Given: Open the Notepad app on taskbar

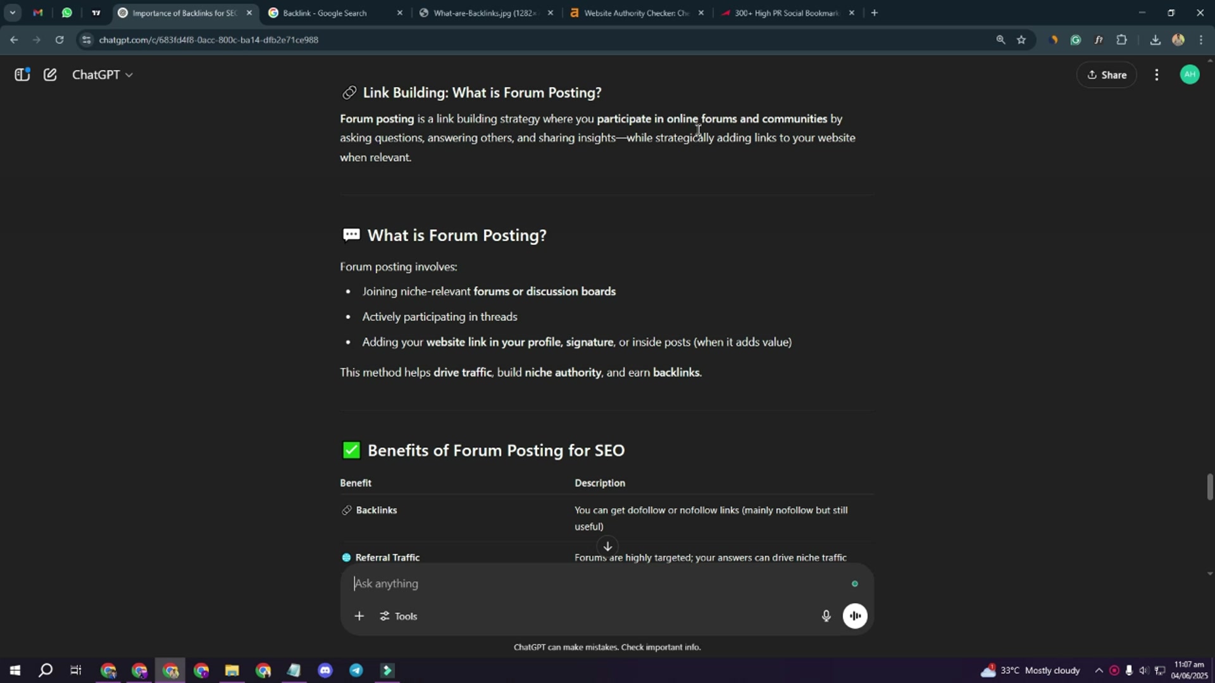Looking at the screenshot, I should pyautogui.click(x=294, y=670).
